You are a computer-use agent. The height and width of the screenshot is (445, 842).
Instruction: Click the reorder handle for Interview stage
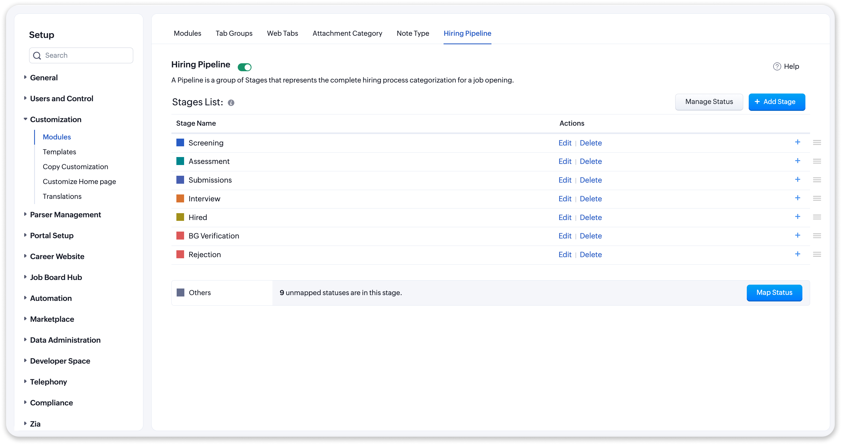817,198
